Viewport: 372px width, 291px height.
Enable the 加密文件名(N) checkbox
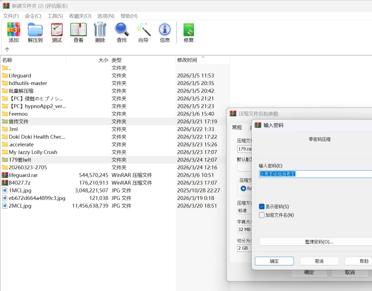(262, 215)
